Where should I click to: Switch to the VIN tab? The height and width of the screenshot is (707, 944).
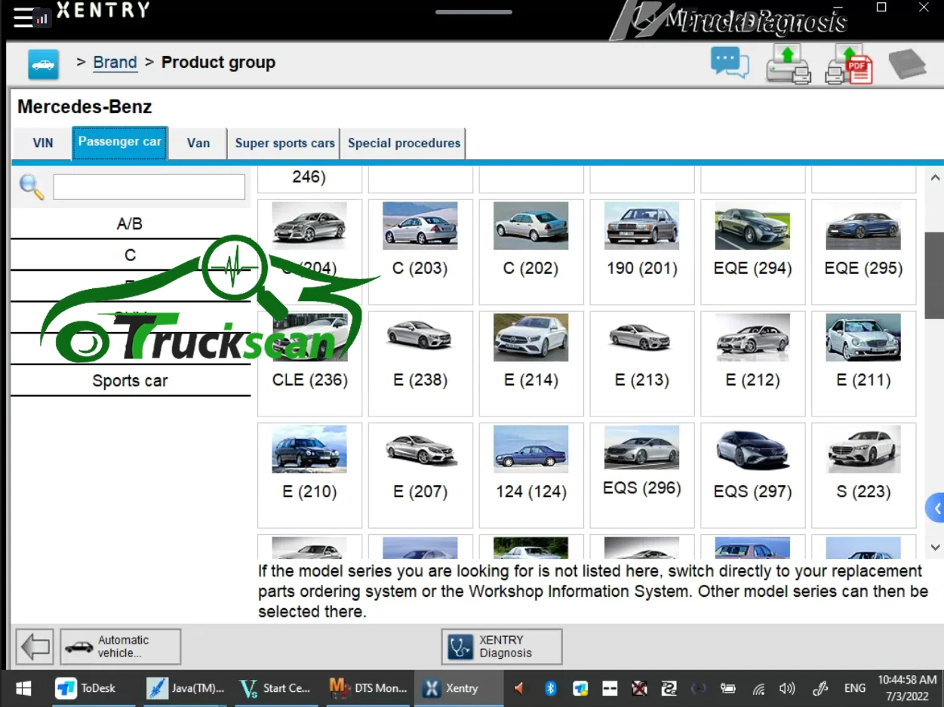pyautogui.click(x=43, y=143)
